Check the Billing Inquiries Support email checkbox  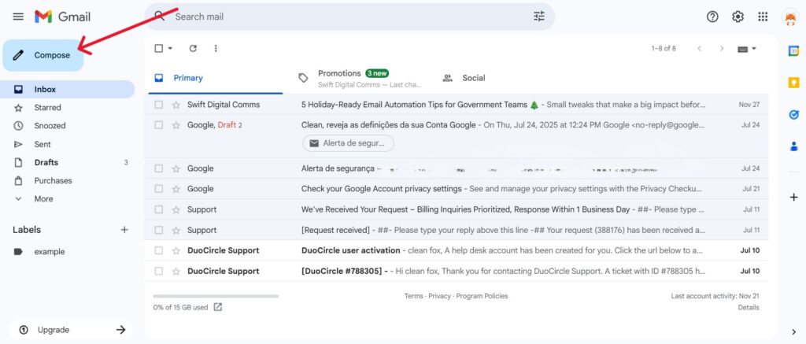pyautogui.click(x=159, y=210)
